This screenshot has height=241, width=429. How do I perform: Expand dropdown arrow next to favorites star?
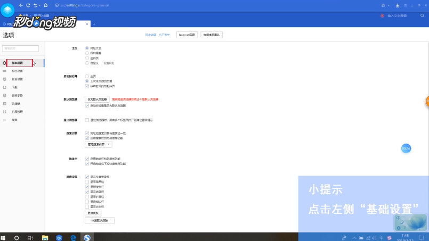(x=388, y=5)
